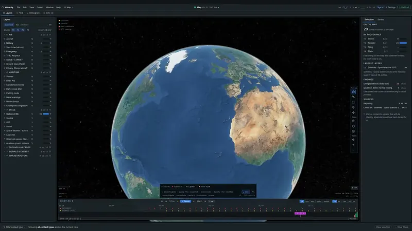The width and height of the screenshot is (412, 231).
Task: Open the Edit menu
Action: [25, 7]
